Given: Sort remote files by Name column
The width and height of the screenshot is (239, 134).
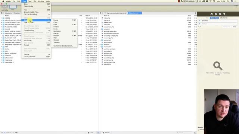Looking at the screenshot, I should (106, 16).
